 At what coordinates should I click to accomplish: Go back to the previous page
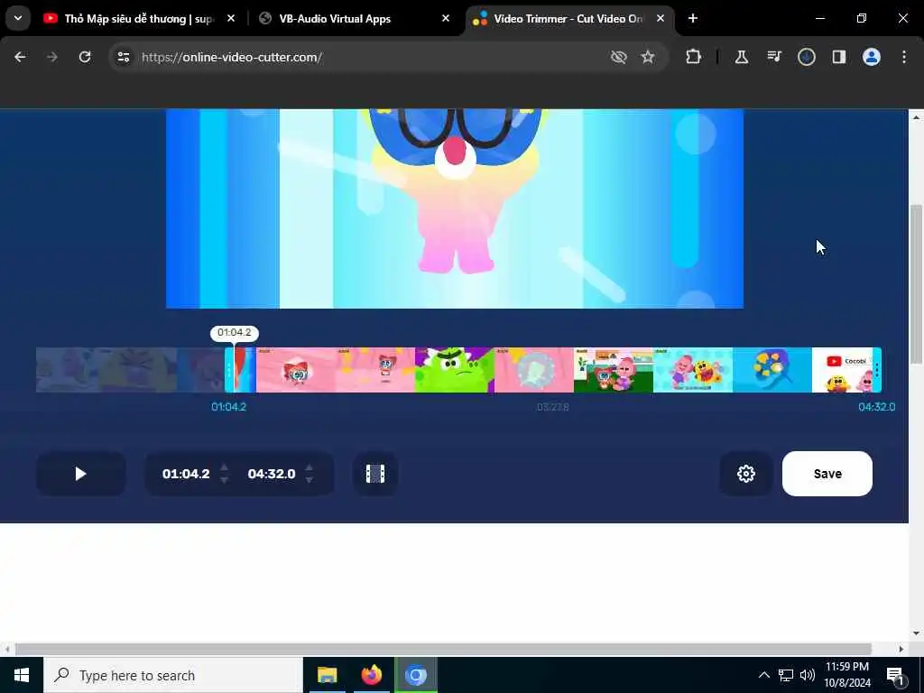click(x=20, y=57)
